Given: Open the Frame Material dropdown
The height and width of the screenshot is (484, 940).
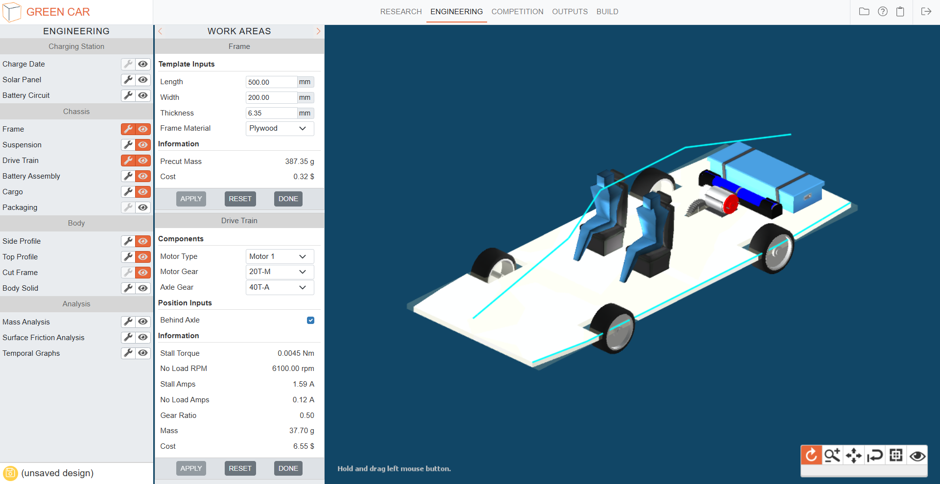Looking at the screenshot, I should (x=279, y=128).
